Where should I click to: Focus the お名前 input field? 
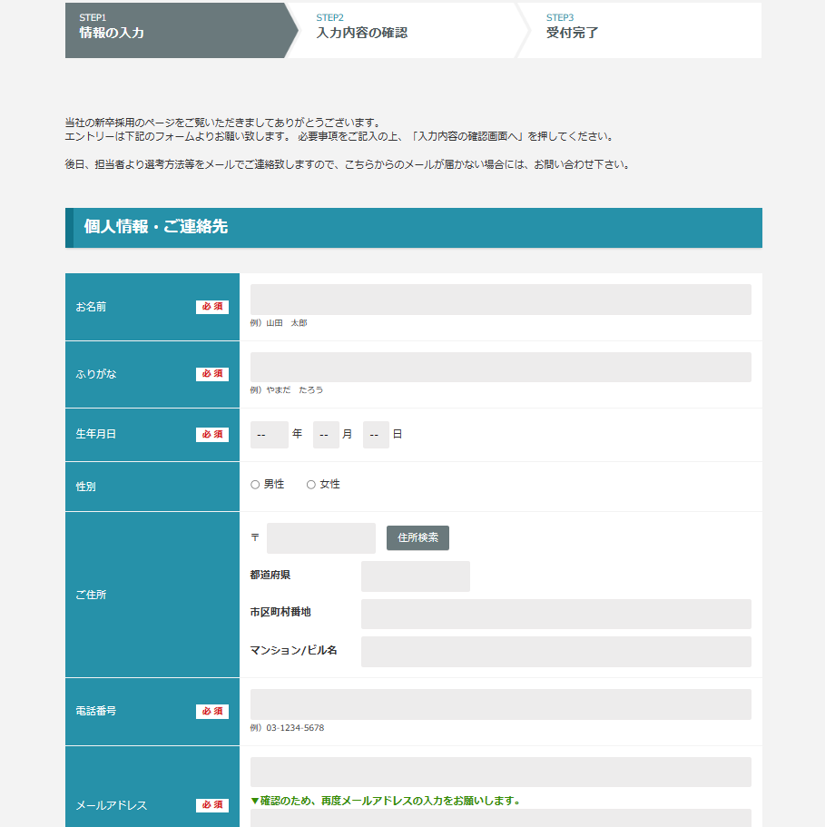[500, 300]
